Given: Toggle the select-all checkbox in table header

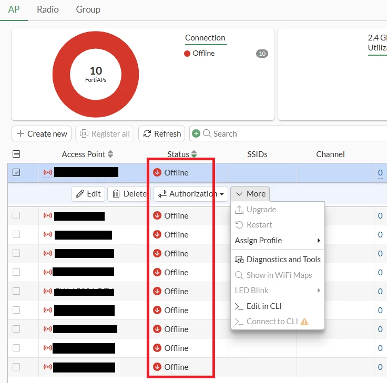Looking at the screenshot, I should [16, 154].
